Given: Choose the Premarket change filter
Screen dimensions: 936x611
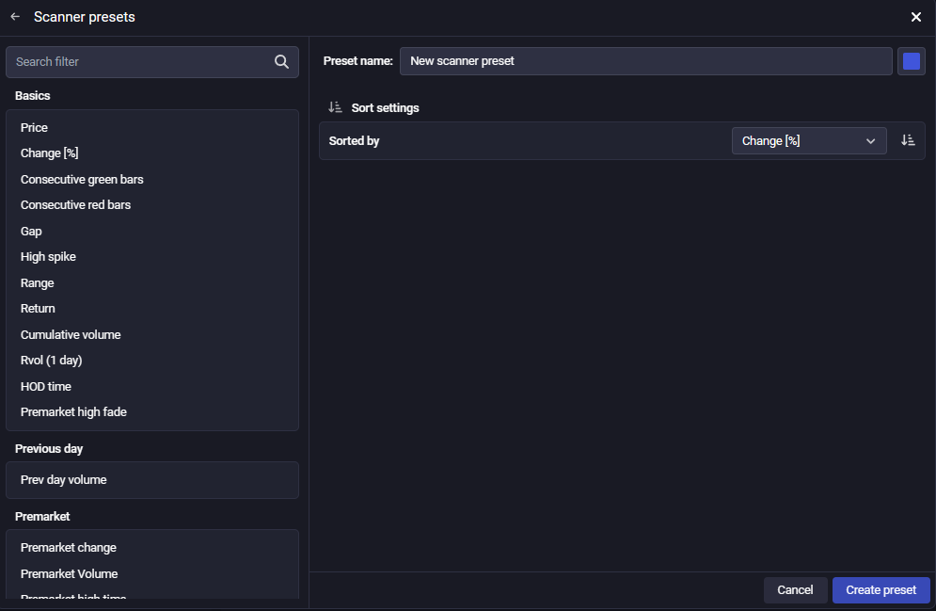Looking at the screenshot, I should point(69,548).
